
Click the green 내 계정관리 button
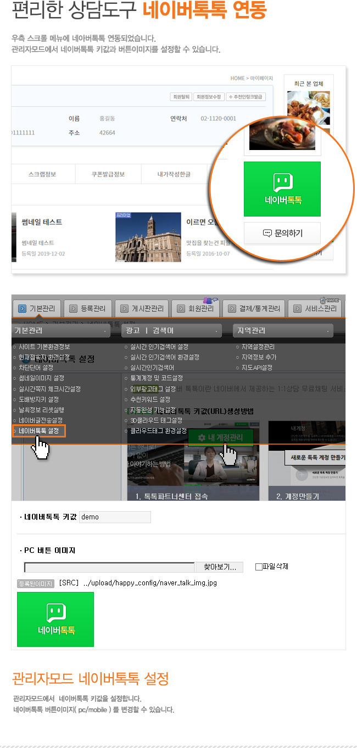click(x=221, y=437)
